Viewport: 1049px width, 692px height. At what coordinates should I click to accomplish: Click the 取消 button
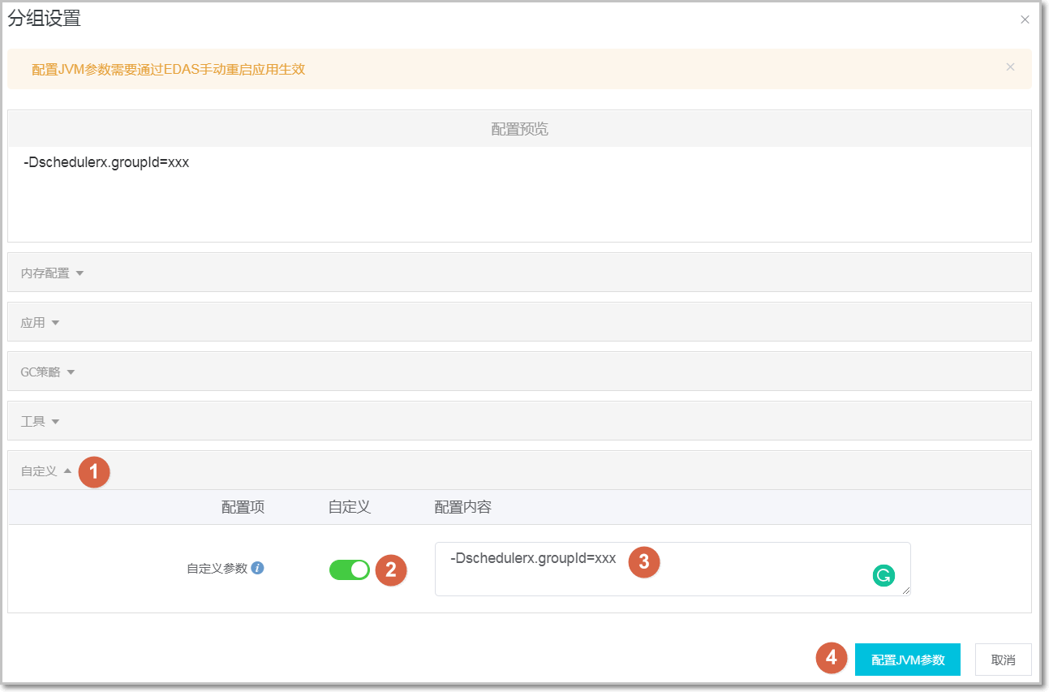pyautogui.click(x=1004, y=660)
